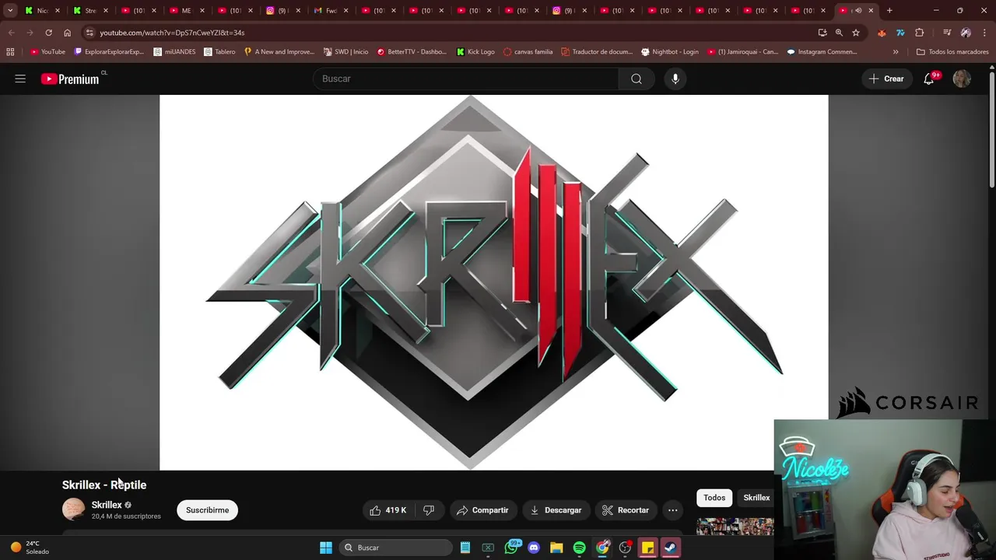
Task: Share the video via Compartir
Action: 482,510
